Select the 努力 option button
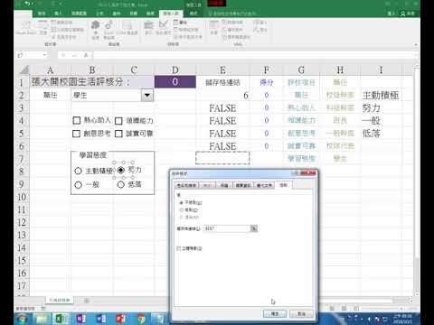Image resolution: width=434 pixels, height=325 pixels. click(121, 170)
